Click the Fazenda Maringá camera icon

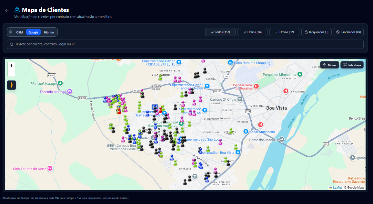pyautogui.click(x=69, y=91)
